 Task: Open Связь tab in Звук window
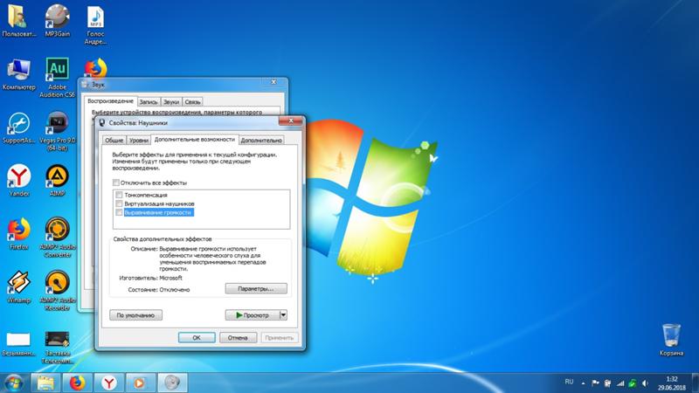coord(192,101)
